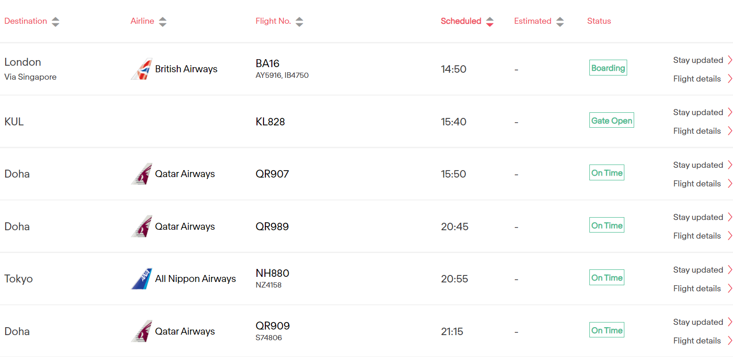Toggle the Flight No. sort arrows
Image resolution: width=733 pixels, height=357 pixels.
click(x=299, y=21)
